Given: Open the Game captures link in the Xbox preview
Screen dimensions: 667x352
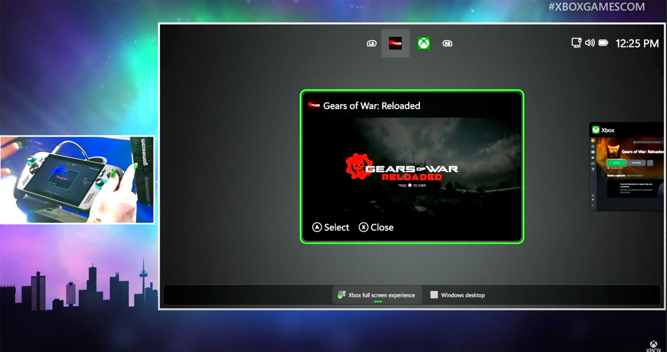Looking at the screenshot, I should [616, 176].
